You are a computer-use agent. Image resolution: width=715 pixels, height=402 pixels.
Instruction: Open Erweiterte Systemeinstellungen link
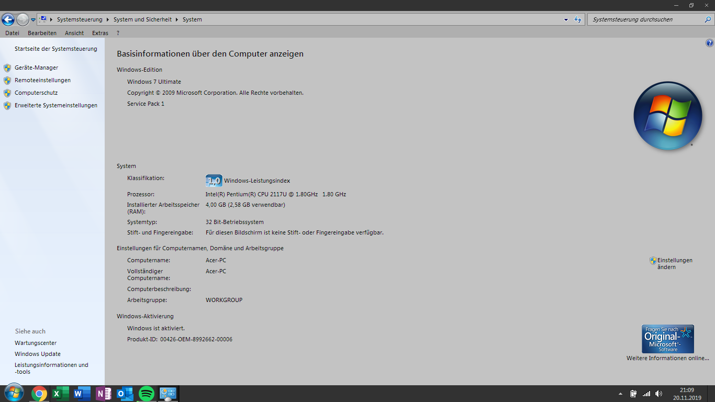(x=56, y=105)
